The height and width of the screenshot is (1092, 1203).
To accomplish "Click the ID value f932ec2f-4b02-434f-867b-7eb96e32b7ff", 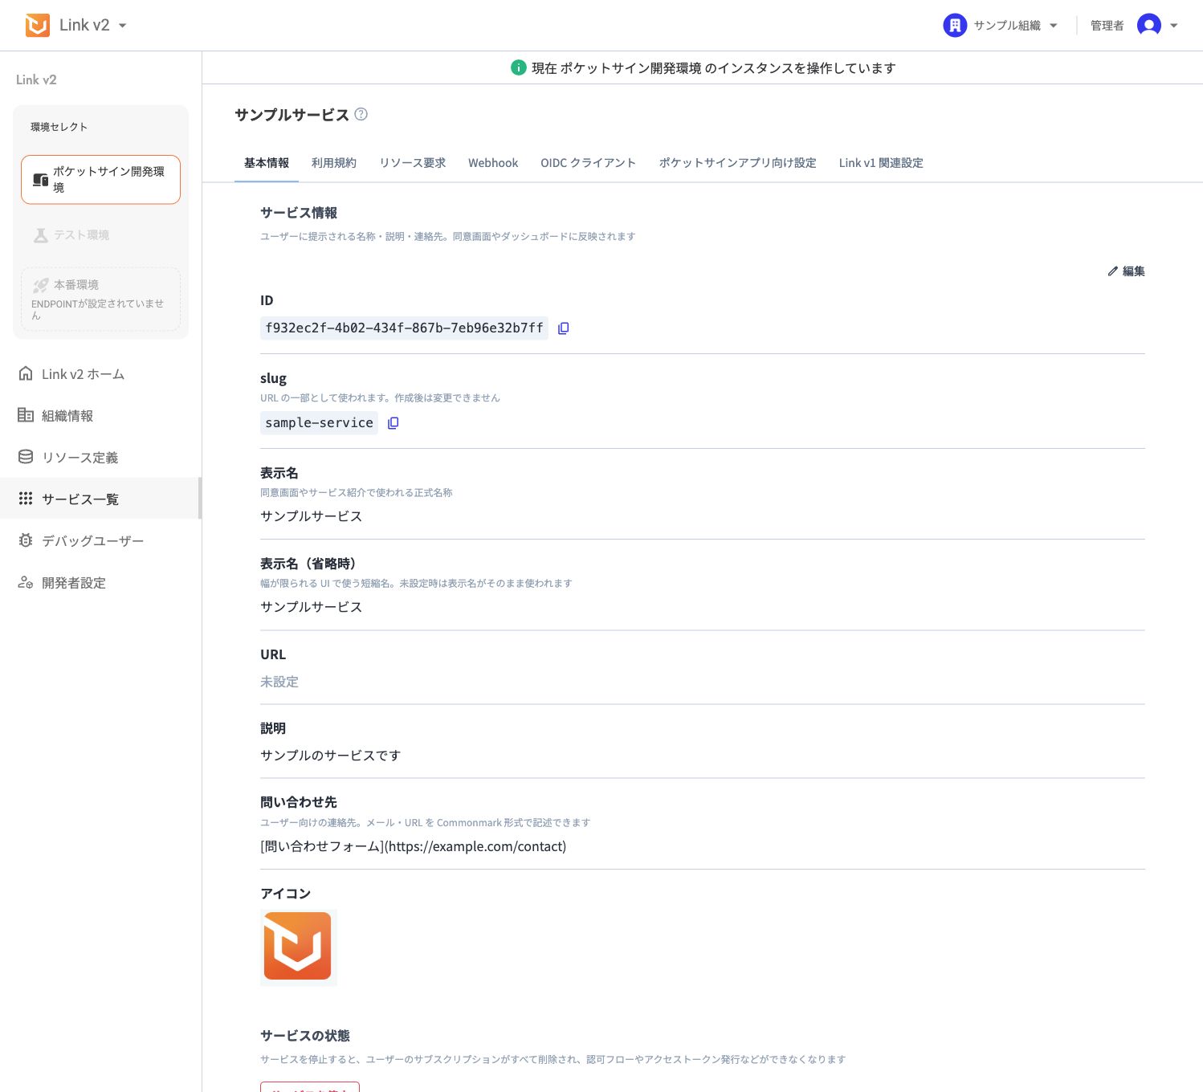I will click(x=404, y=328).
